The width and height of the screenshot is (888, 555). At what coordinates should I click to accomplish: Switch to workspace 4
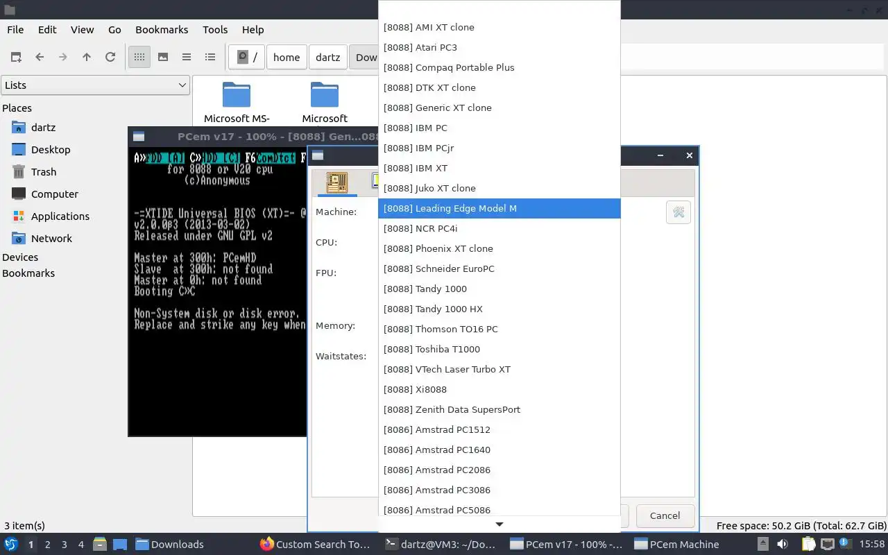[81, 545]
